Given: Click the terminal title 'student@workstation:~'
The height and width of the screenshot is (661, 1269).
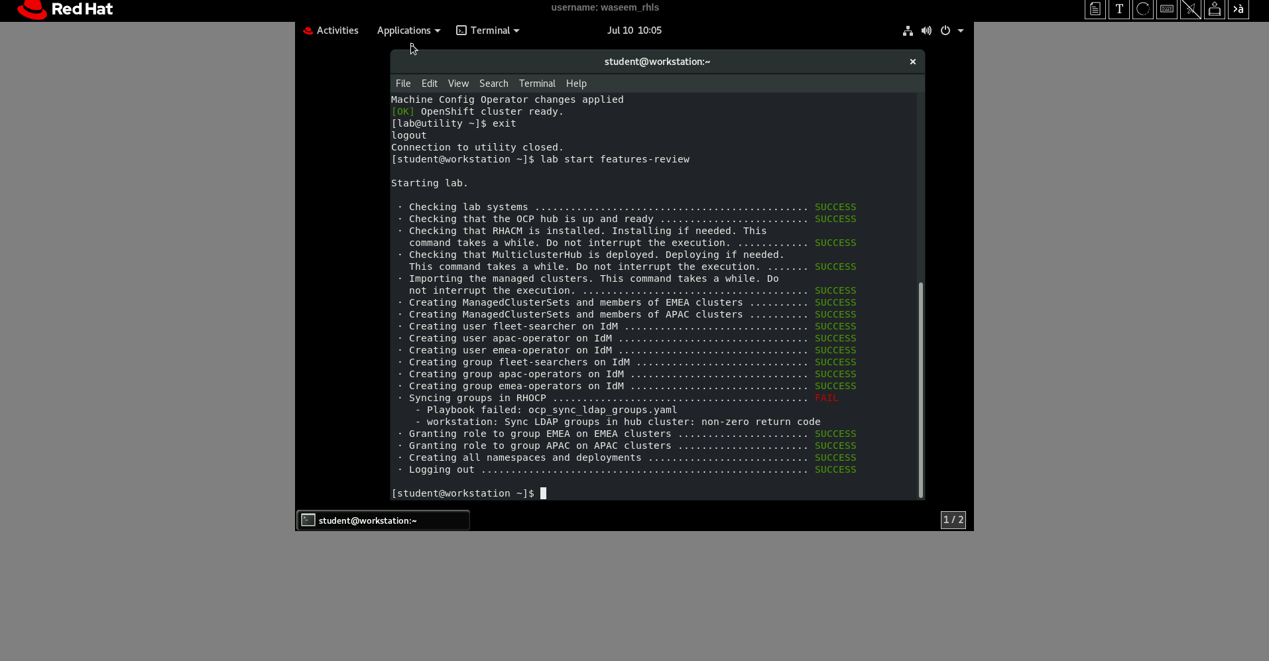Looking at the screenshot, I should click(x=657, y=62).
